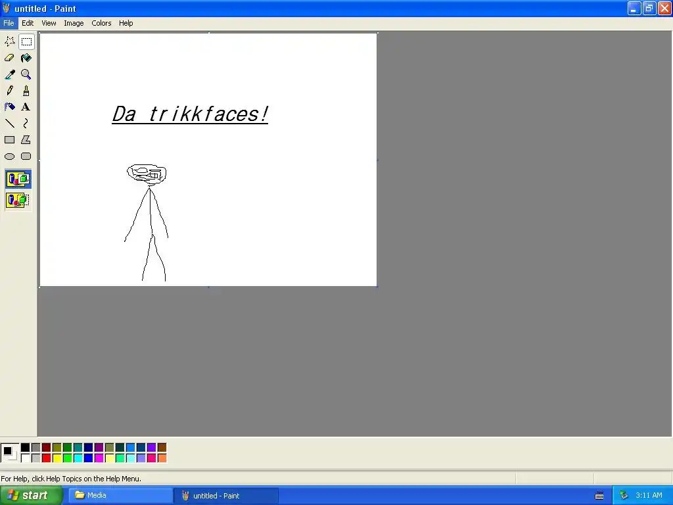Open the File menu

[9, 23]
